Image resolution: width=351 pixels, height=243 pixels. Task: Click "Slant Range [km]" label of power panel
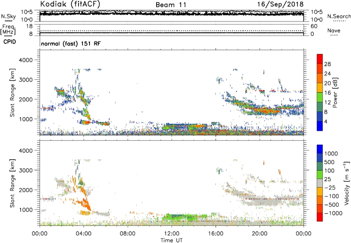[x=12, y=93]
